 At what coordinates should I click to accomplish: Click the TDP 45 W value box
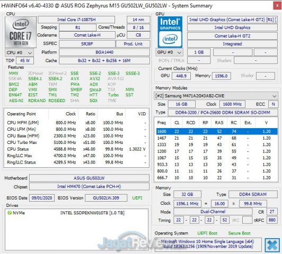pyautogui.click(x=25, y=60)
